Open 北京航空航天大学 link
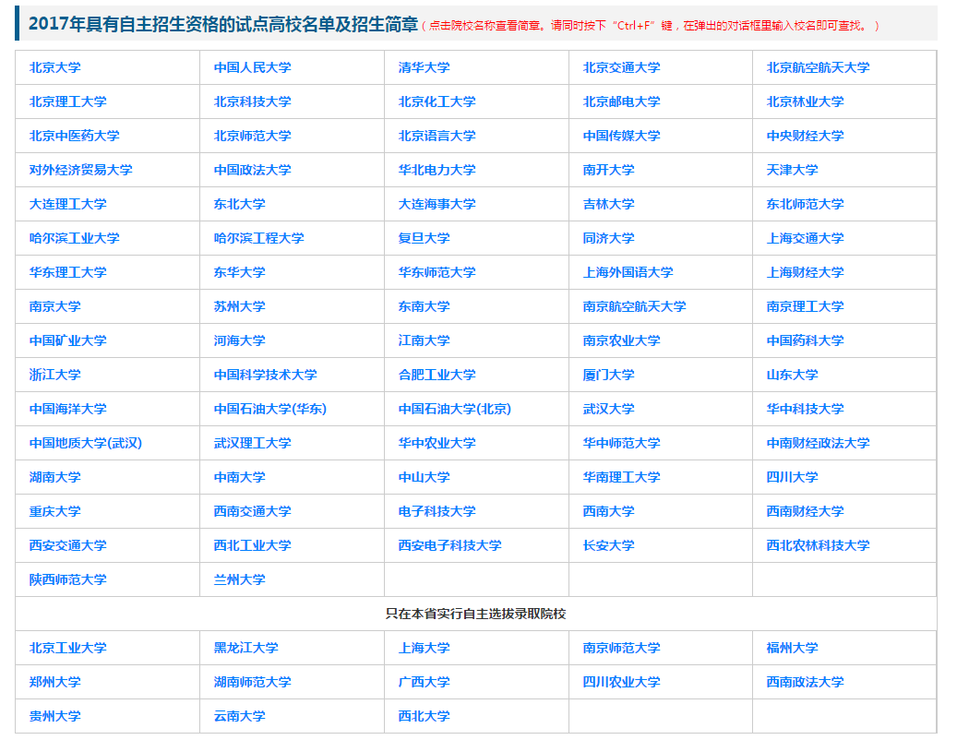 (x=818, y=67)
